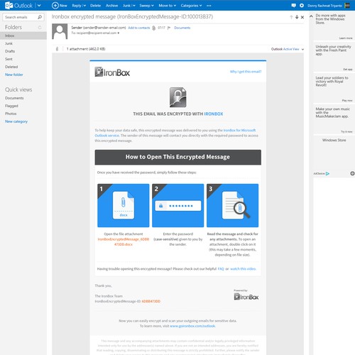Visit www.goironbox.com/outlook link
The image size is (355, 355).
coord(192,326)
